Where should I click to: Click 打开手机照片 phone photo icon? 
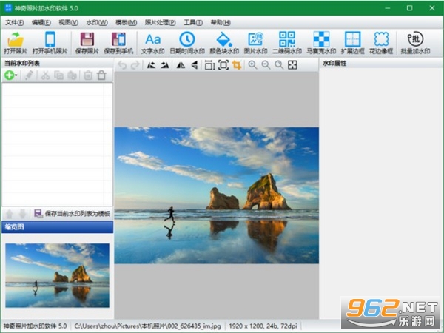pos(50,43)
